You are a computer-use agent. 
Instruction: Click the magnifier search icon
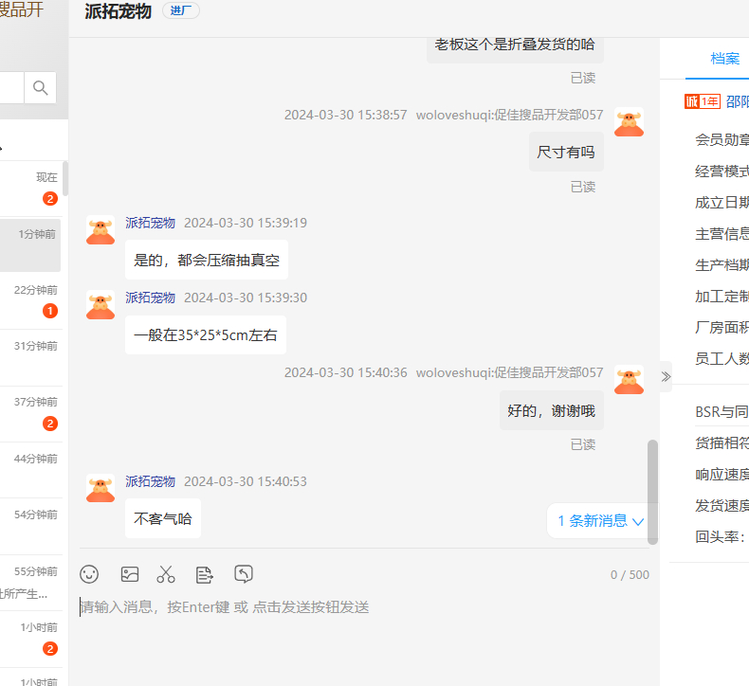41,88
